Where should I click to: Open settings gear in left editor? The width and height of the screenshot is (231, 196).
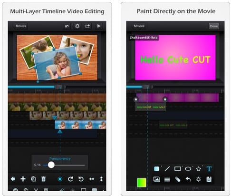tap(77, 26)
